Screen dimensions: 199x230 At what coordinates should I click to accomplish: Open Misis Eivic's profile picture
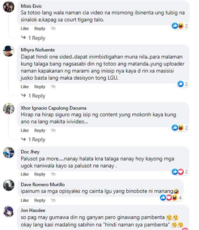pyautogui.click(x=9, y=7)
